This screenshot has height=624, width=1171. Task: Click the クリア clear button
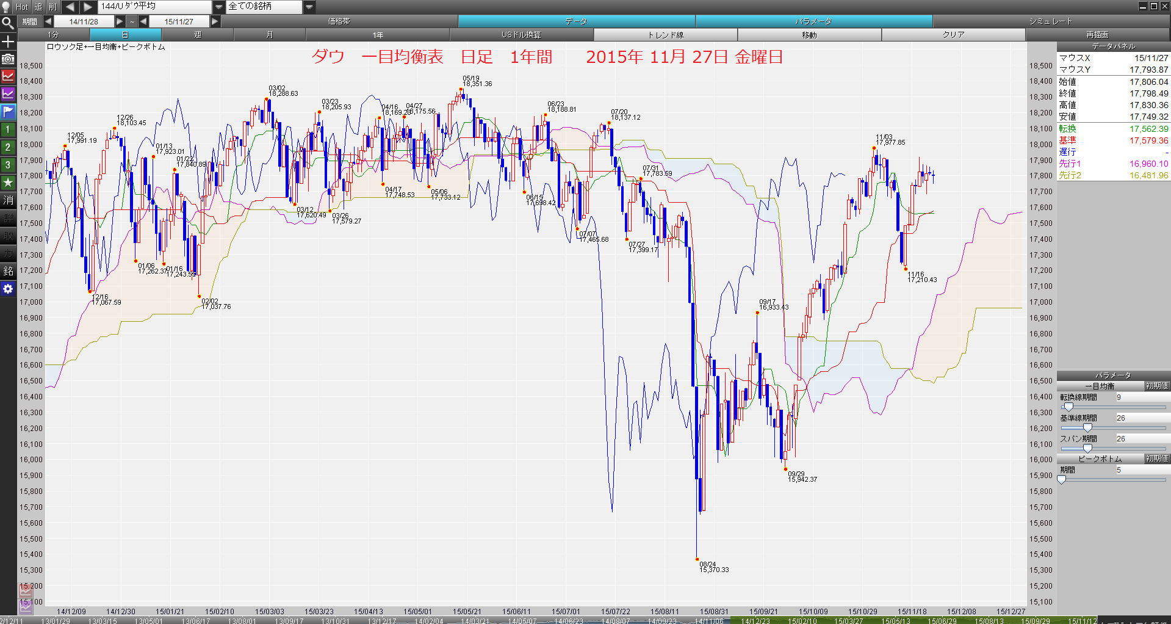point(953,35)
